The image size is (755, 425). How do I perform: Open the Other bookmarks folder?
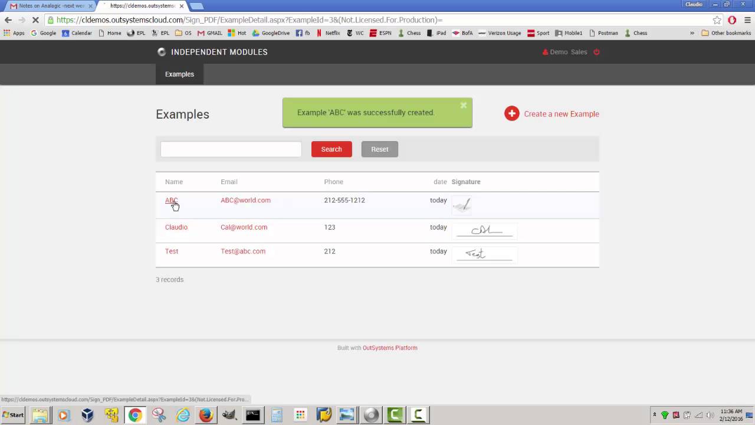(726, 33)
